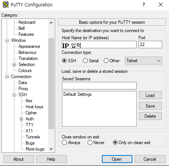The width and height of the screenshot is (169, 166).
Task: Choose Only on clean exit option
Action: (x=115, y=143)
